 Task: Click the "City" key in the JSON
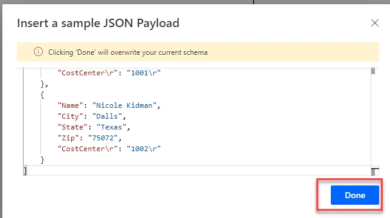(x=71, y=116)
